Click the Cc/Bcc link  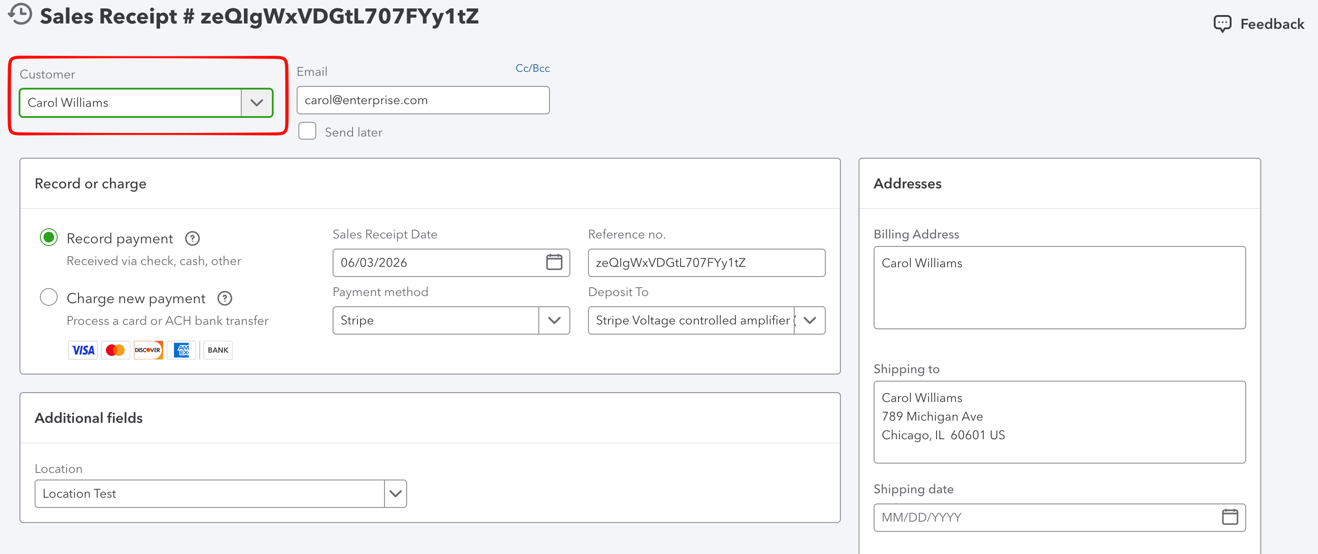coord(532,68)
